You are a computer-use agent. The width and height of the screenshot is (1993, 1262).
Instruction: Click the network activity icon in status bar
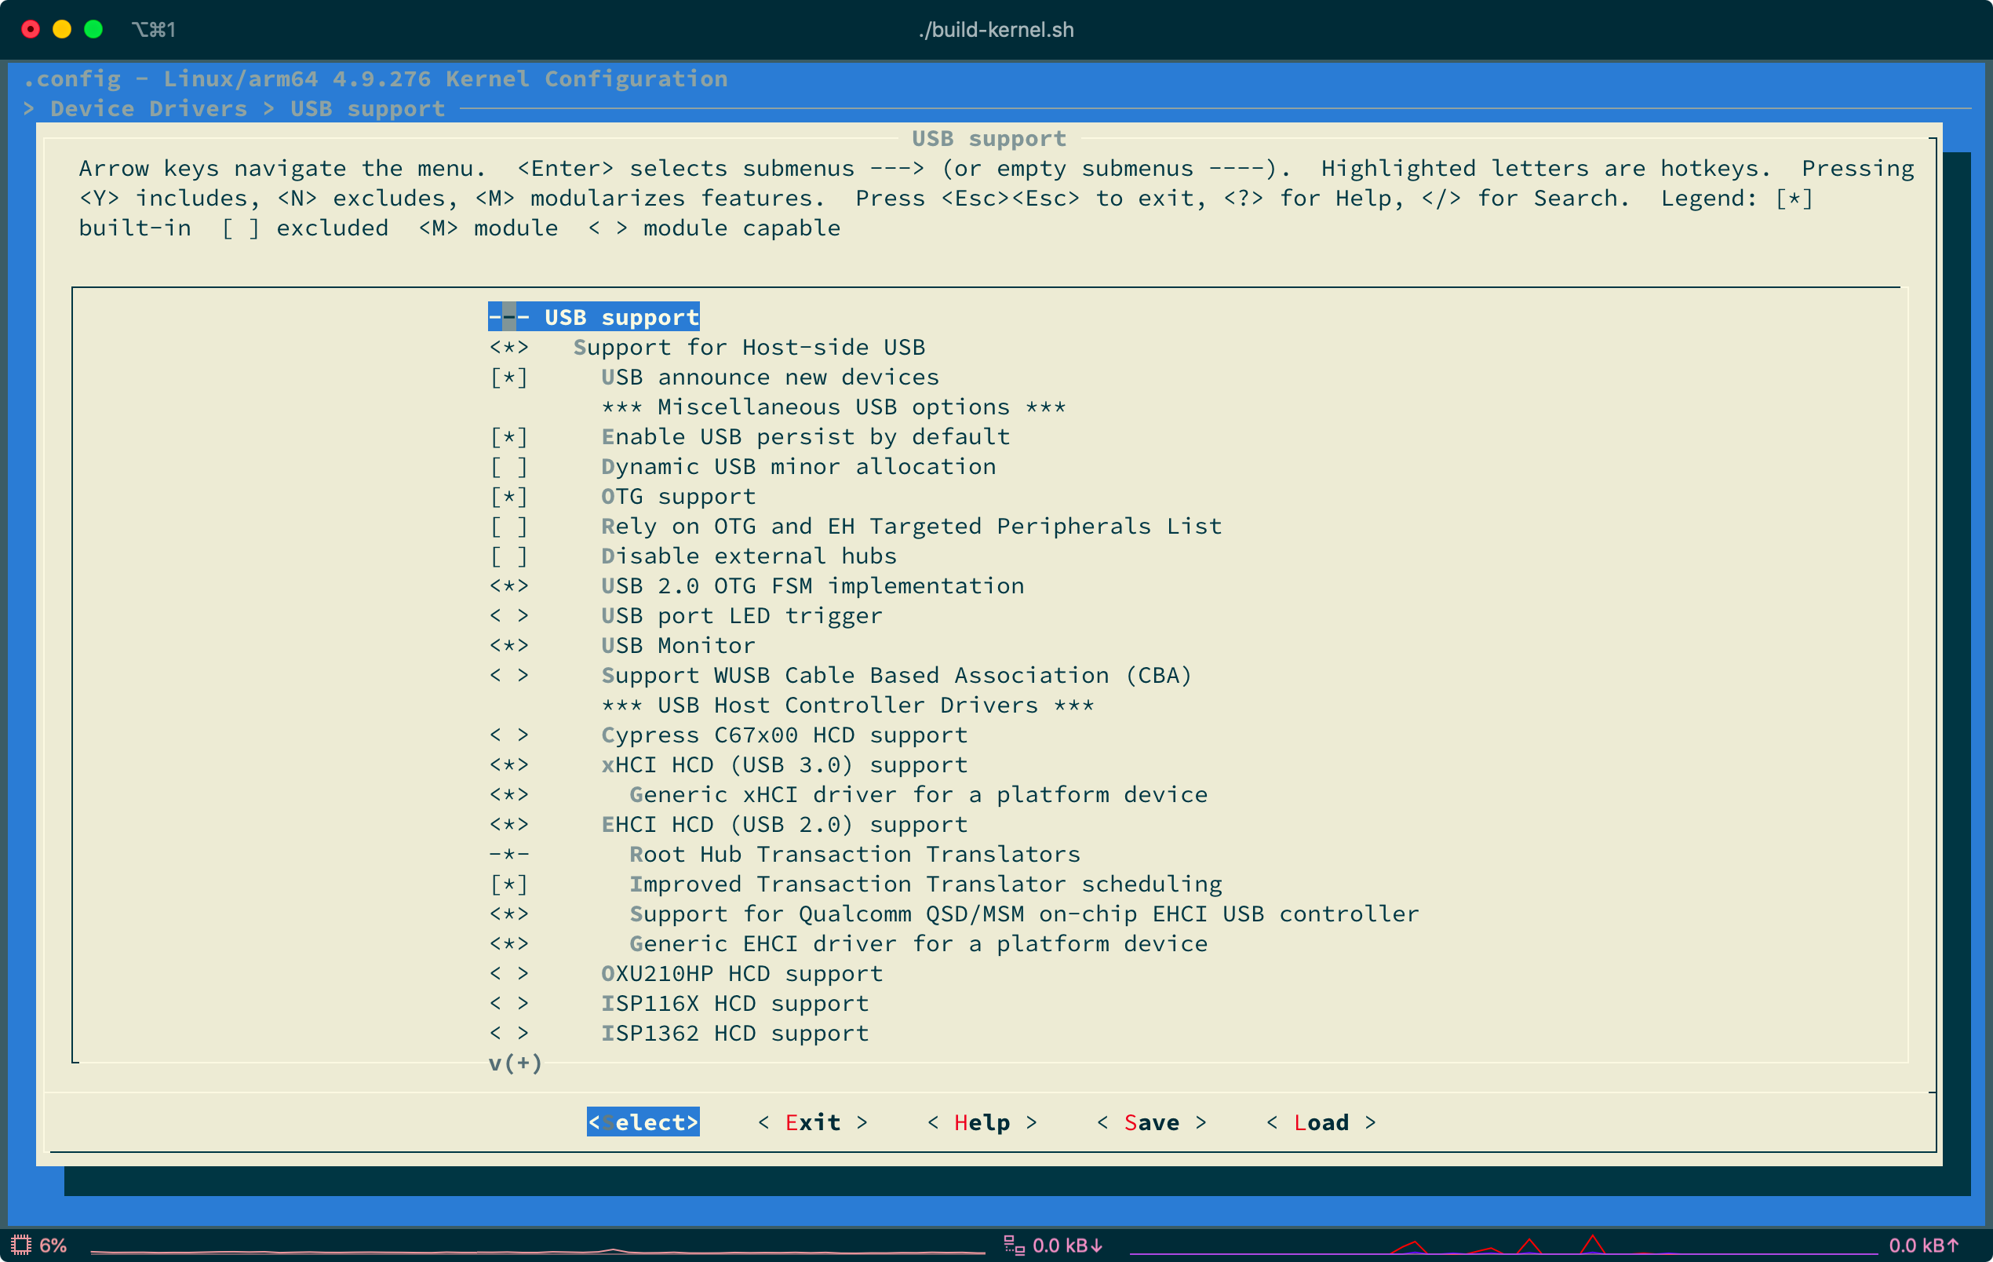pos(1014,1245)
